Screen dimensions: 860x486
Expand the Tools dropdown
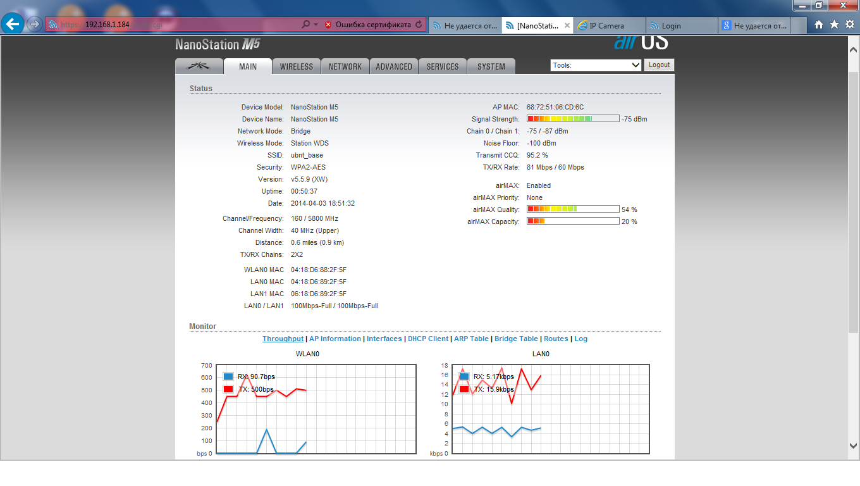coord(596,65)
